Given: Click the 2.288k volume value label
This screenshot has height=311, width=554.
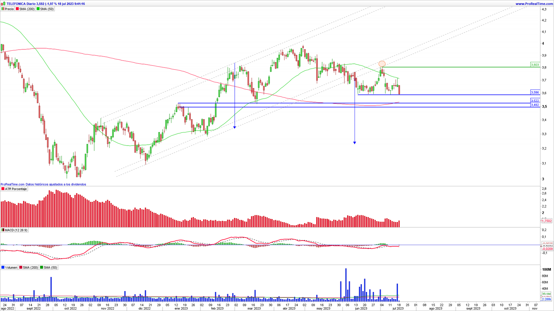Looking at the screenshot, I should pyautogui.click(x=547, y=299).
